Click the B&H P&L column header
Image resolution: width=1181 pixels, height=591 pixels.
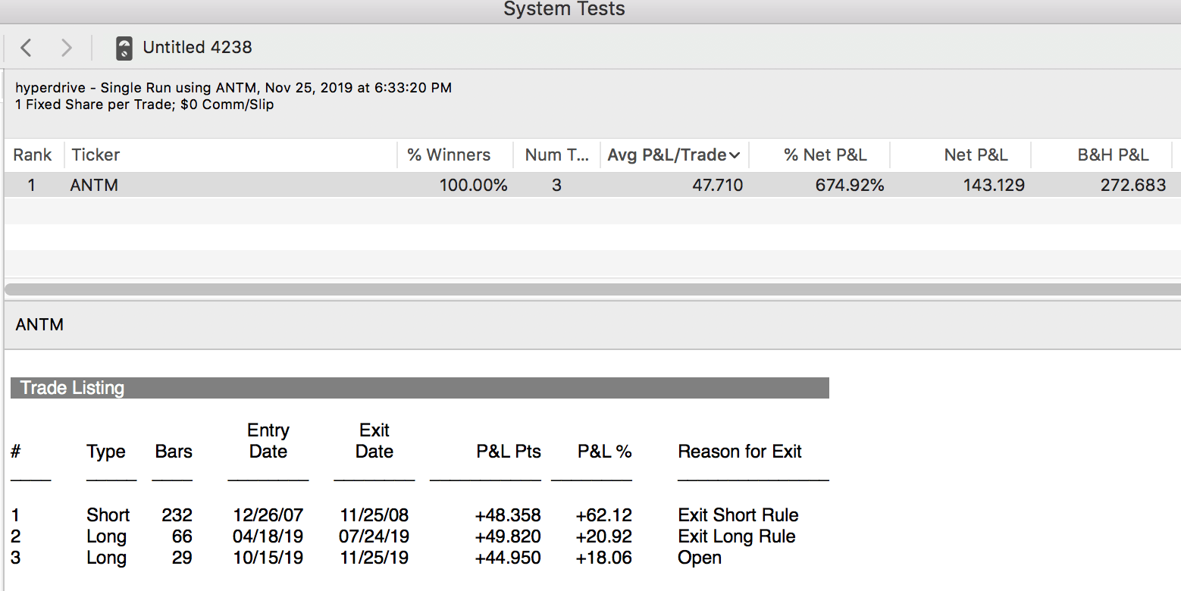(x=1113, y=155)
